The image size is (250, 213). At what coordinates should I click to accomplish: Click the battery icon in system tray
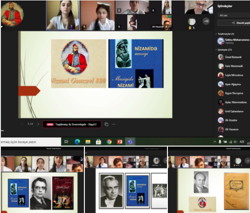(x=225, y=142)
